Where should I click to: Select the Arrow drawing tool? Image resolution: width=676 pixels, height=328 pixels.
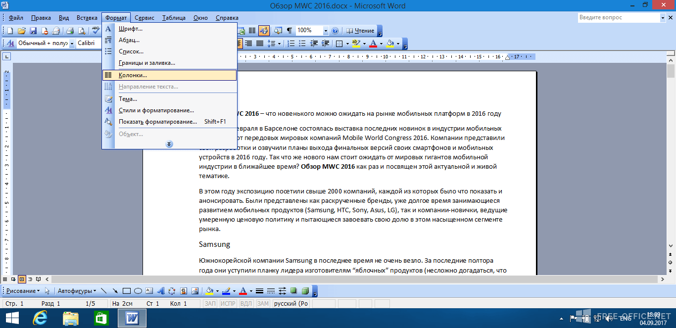(115, 291)
